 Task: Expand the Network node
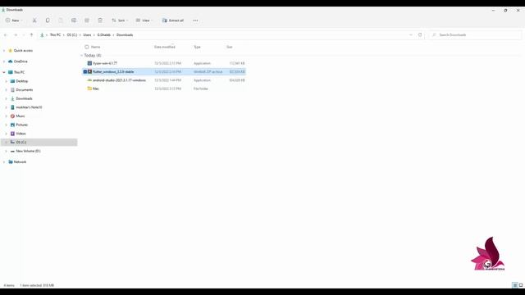click(4, 162)
